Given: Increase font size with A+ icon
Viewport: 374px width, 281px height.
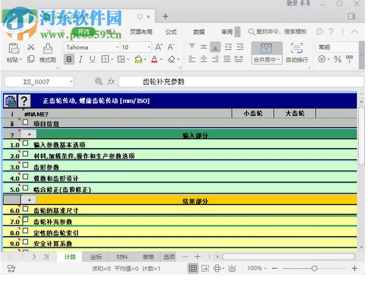Looking at the screenshot, I should click(x=158, y=47).
